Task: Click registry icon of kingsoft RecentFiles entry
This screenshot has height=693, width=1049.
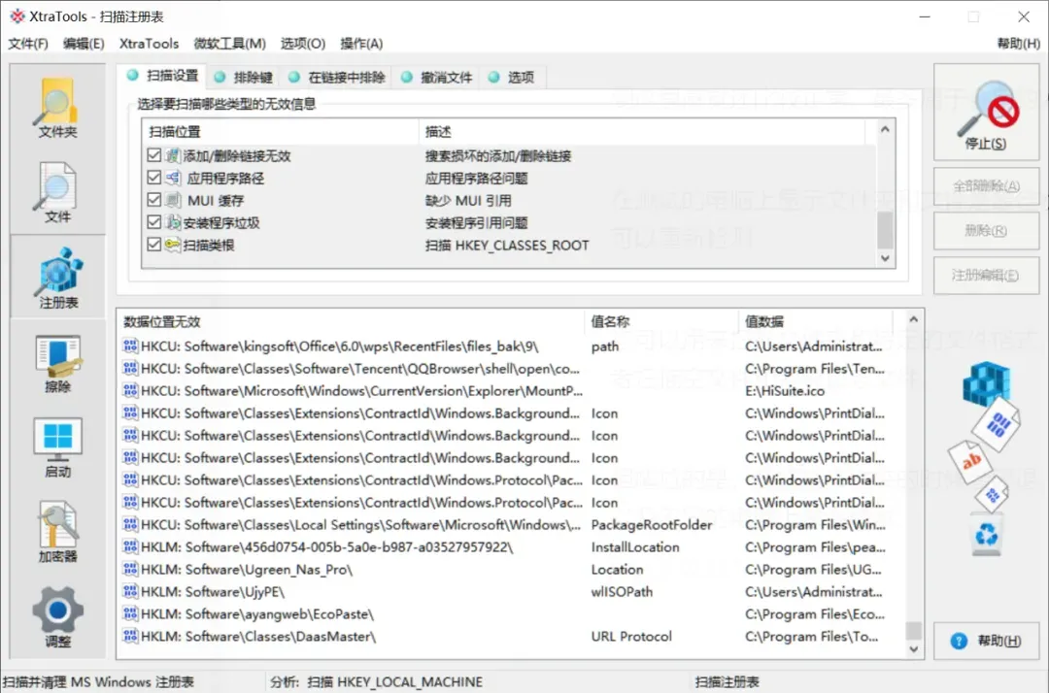Action: (x=130, y=346)
